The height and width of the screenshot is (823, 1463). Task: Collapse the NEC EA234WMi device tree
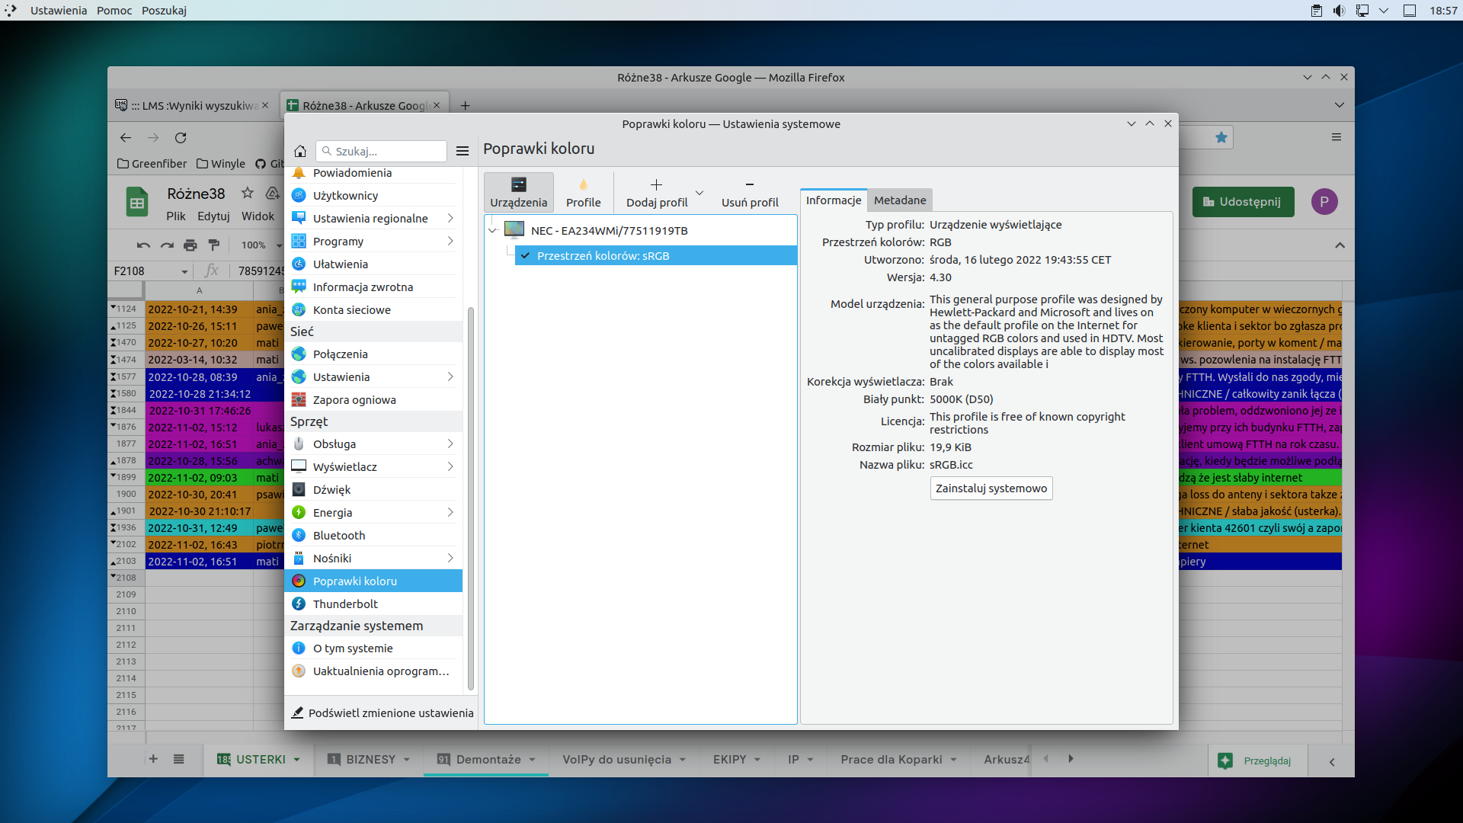[493, 230]
